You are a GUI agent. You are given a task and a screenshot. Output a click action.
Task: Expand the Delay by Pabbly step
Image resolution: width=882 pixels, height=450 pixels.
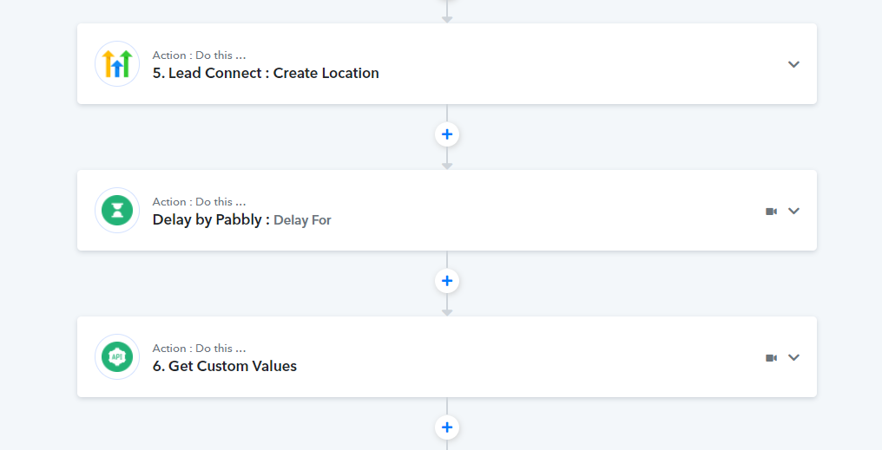[x=793, y=211]
